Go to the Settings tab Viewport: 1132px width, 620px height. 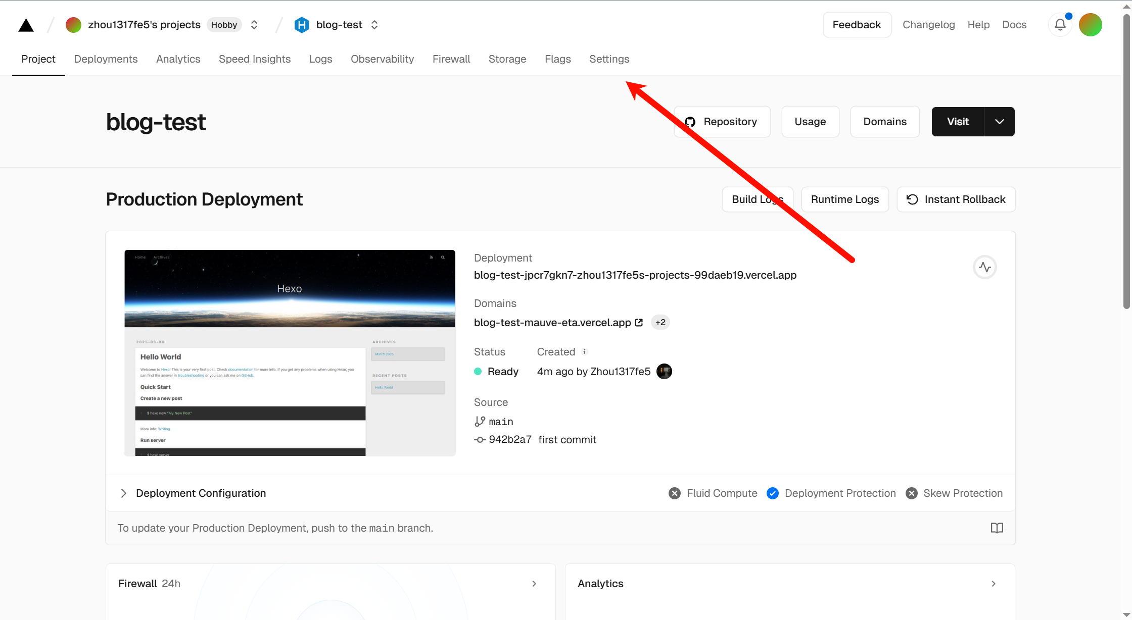point(609,59)
